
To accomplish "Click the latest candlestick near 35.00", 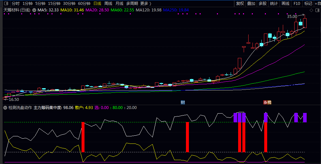I will [x=305, y=23].
